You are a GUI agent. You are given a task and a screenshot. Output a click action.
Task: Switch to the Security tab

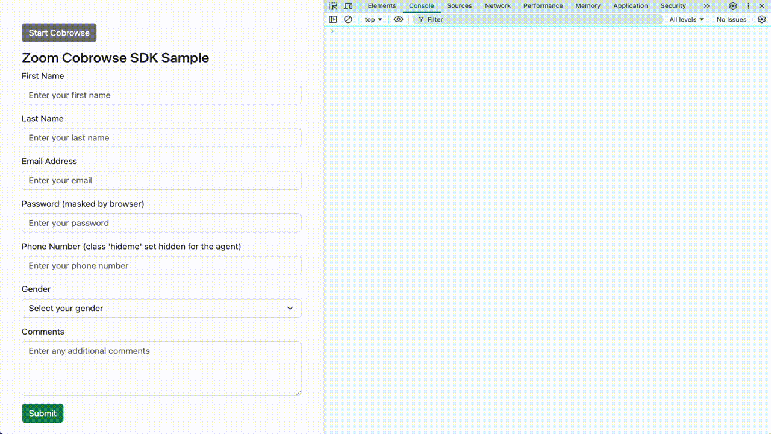(x=673, y=6)
